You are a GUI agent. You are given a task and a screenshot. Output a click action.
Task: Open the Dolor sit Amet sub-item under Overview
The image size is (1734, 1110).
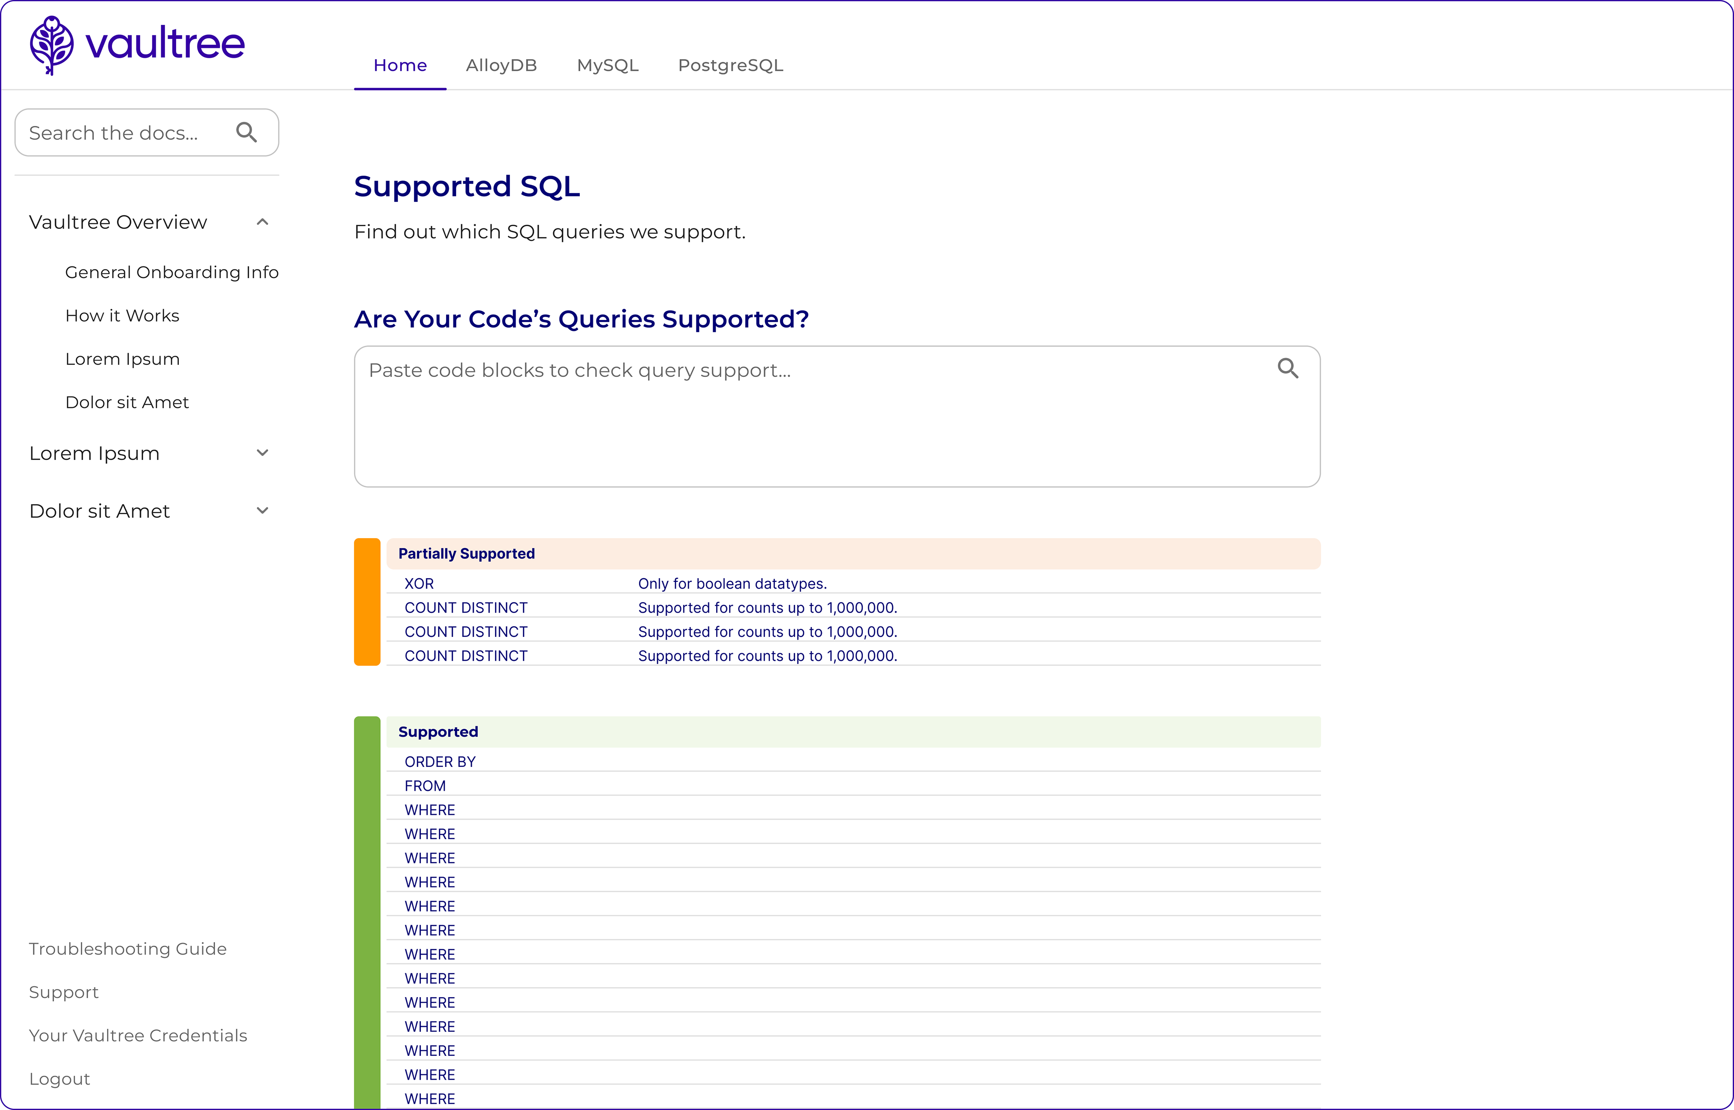tap(127, 402)
